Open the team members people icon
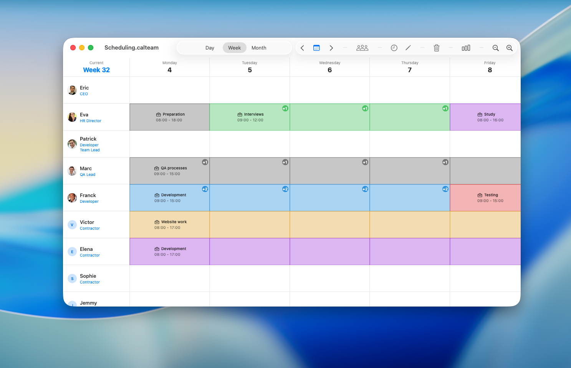 click(362, 48)
